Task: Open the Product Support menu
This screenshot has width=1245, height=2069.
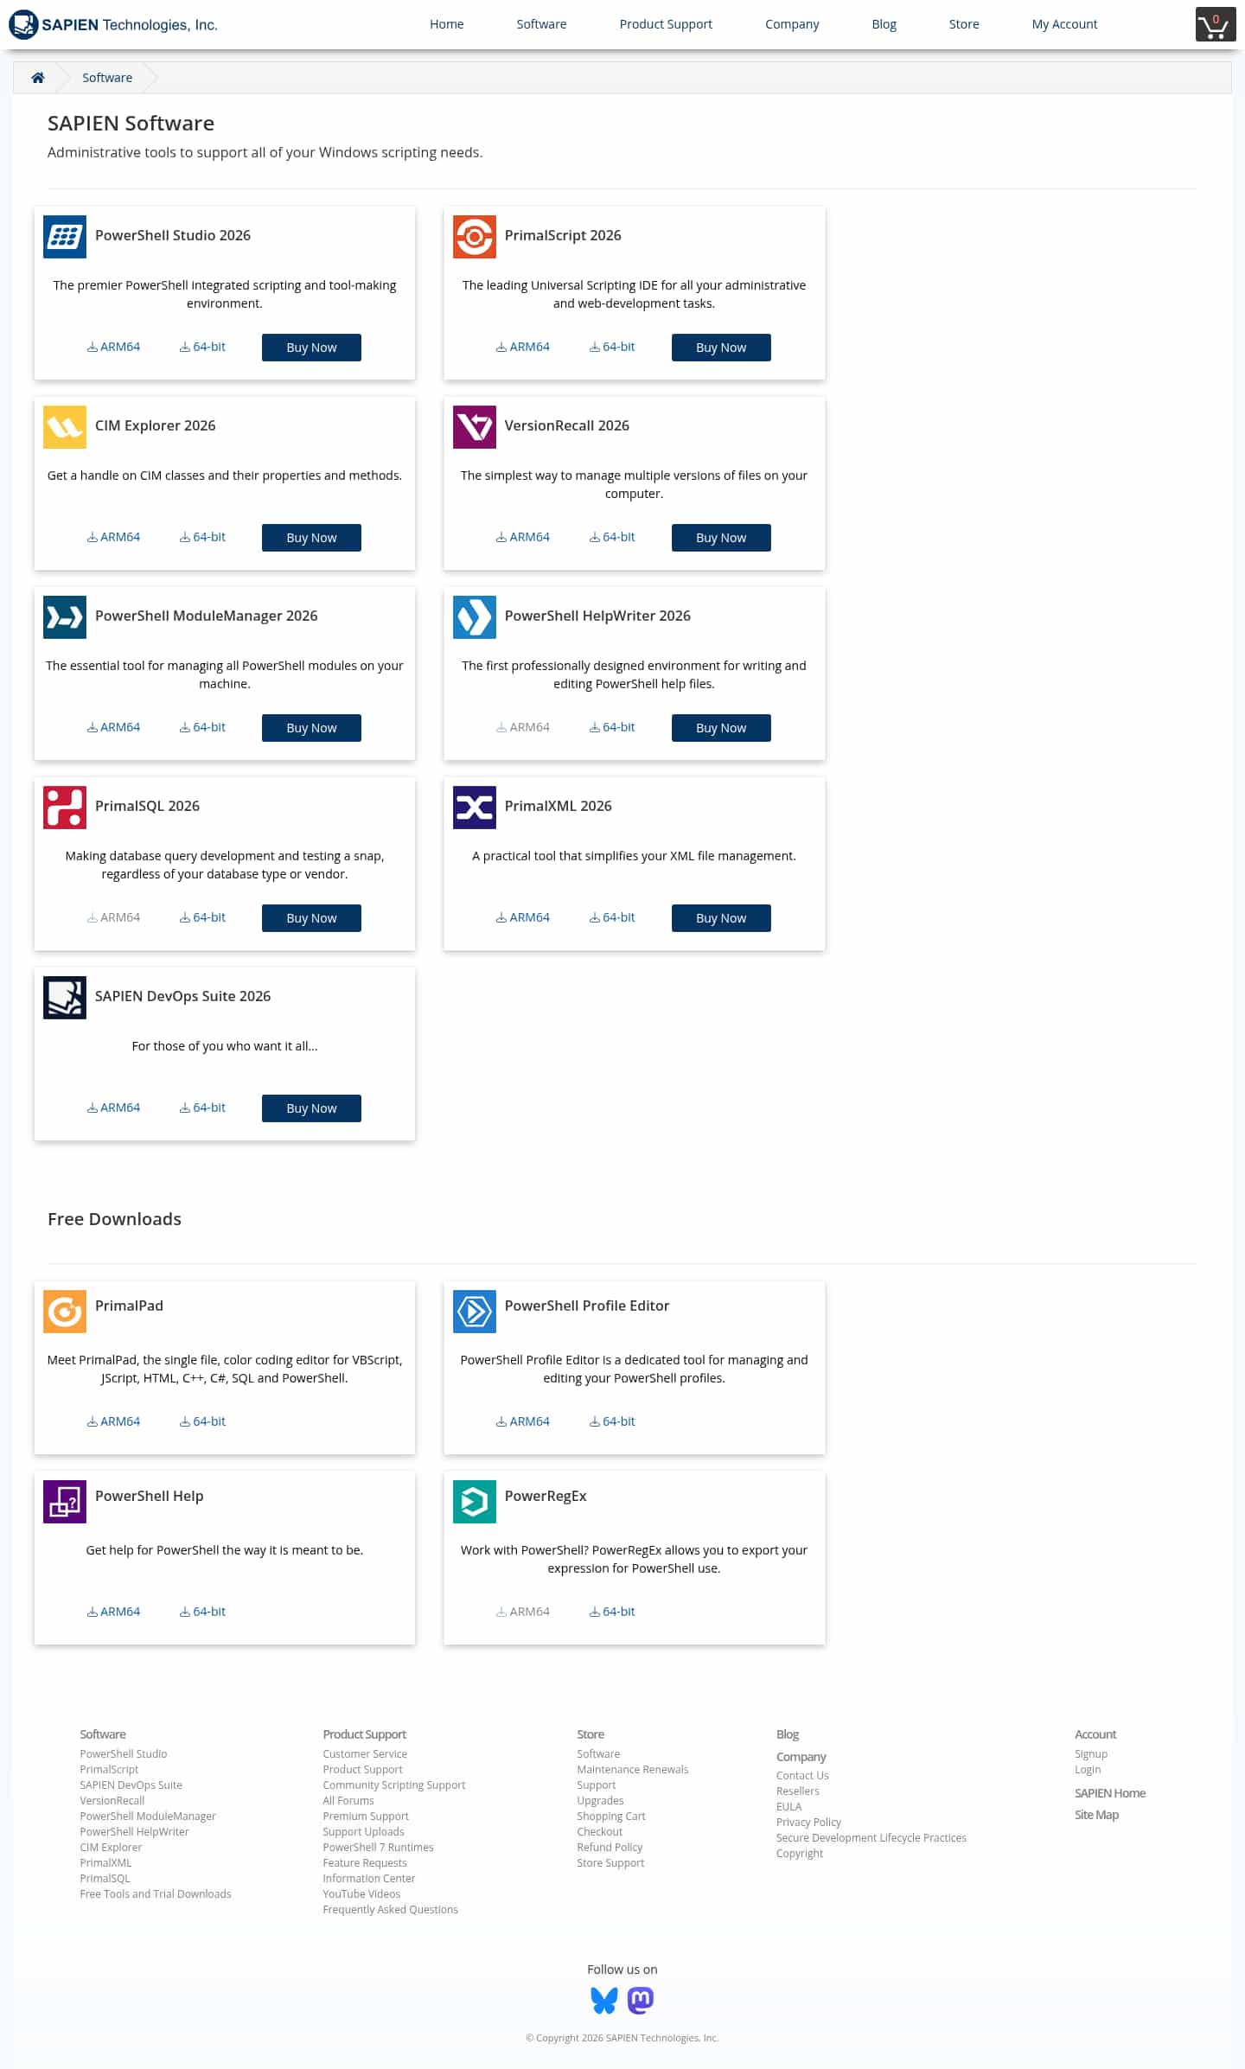Action: point(666,24)
